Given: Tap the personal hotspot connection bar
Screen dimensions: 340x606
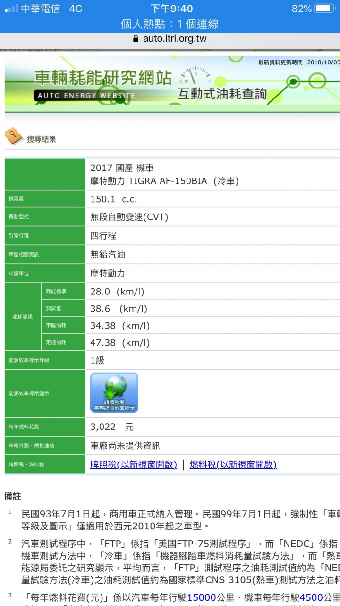Looking at the screenshot, I should click(x=170, y=24).
